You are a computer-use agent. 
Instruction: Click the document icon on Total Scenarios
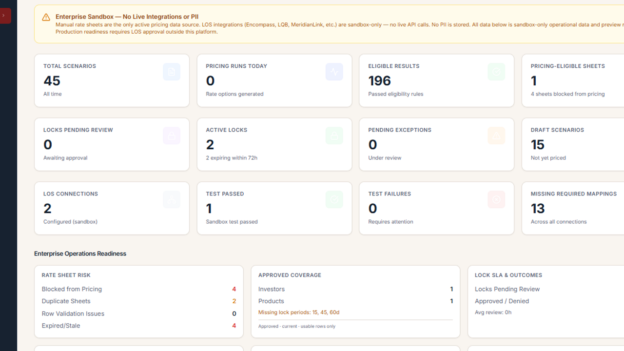click(172, 72)
